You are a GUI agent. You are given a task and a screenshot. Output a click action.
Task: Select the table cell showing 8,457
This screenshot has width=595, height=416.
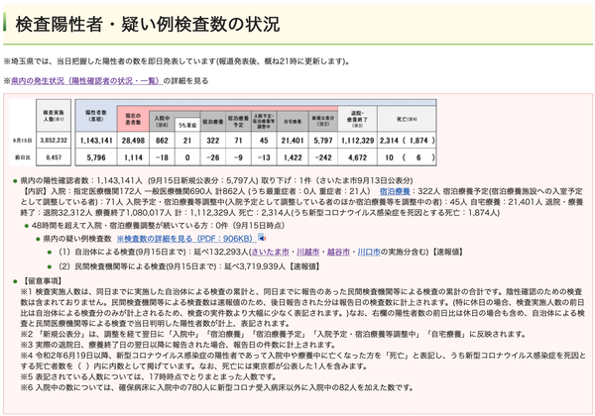[54, 156]
